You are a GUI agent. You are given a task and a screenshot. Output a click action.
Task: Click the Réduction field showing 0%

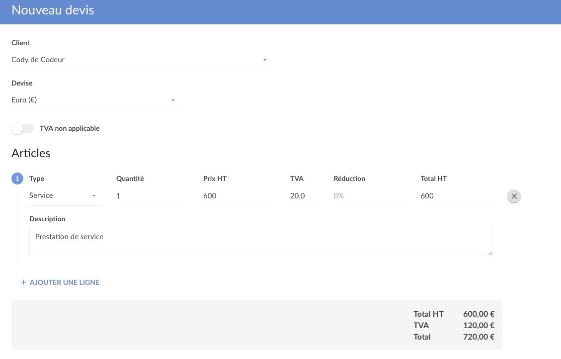[369, 196]
